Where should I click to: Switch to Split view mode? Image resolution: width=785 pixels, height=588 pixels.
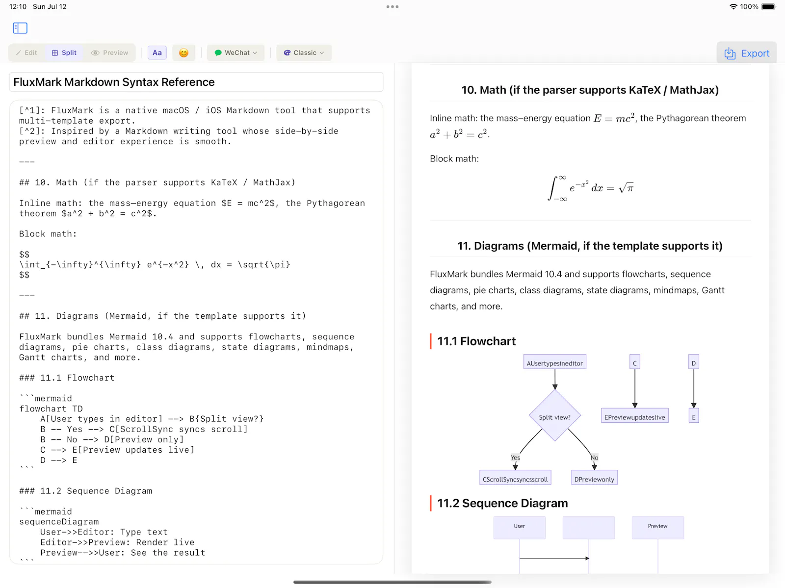64,52
